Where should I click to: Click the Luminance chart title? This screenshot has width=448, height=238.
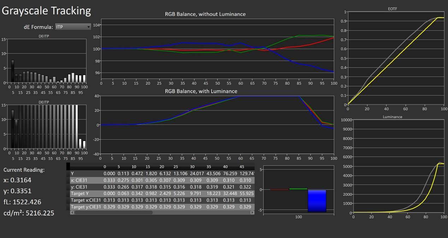[x=392, y=117]
